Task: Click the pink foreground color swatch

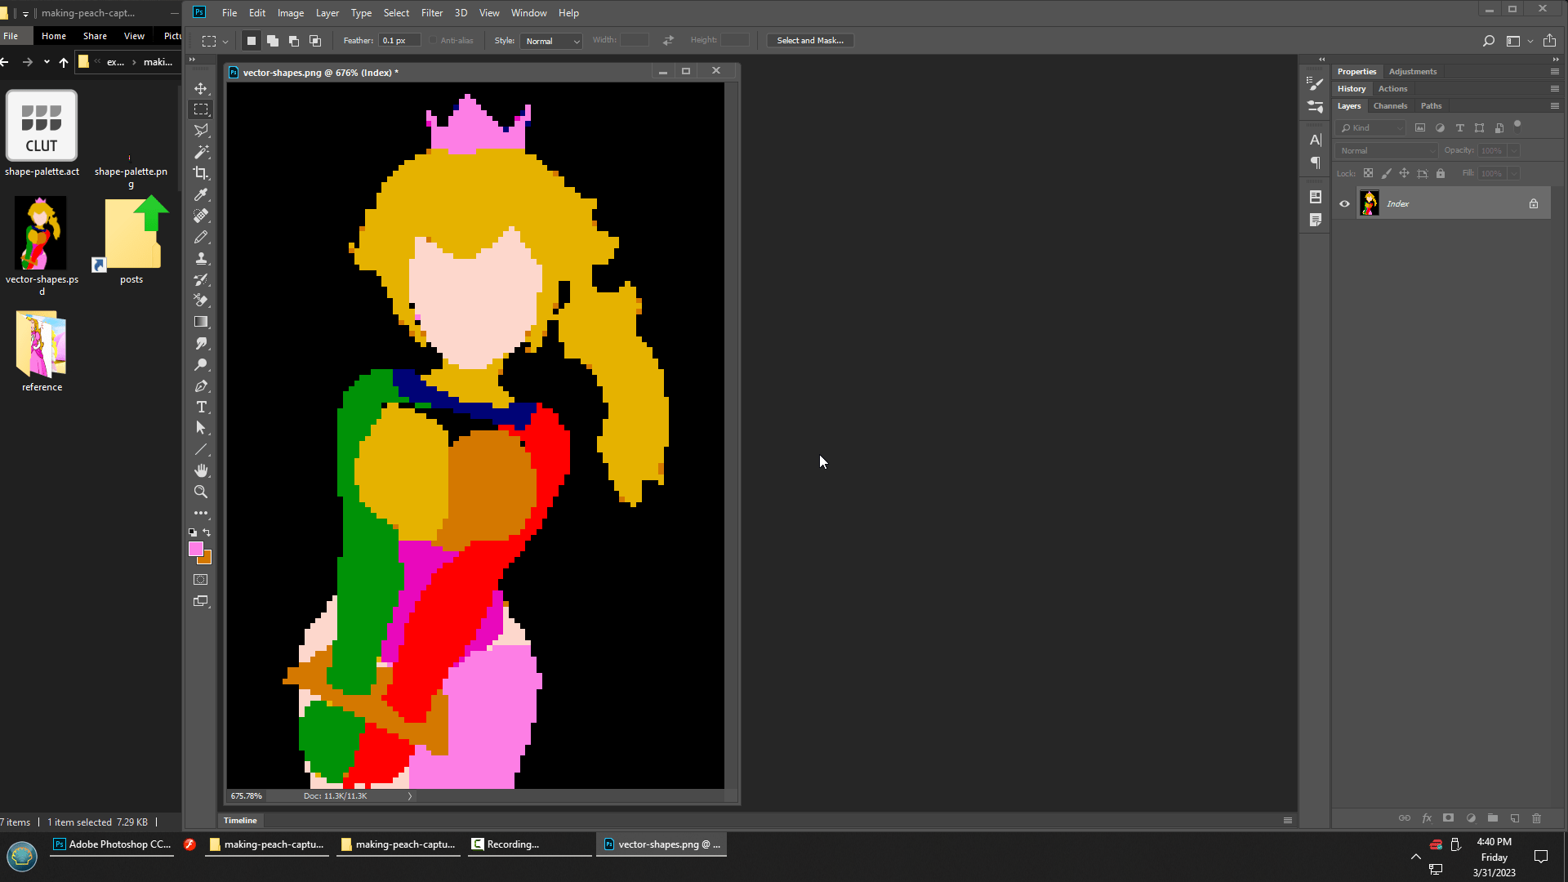Action: pos(195,549)
